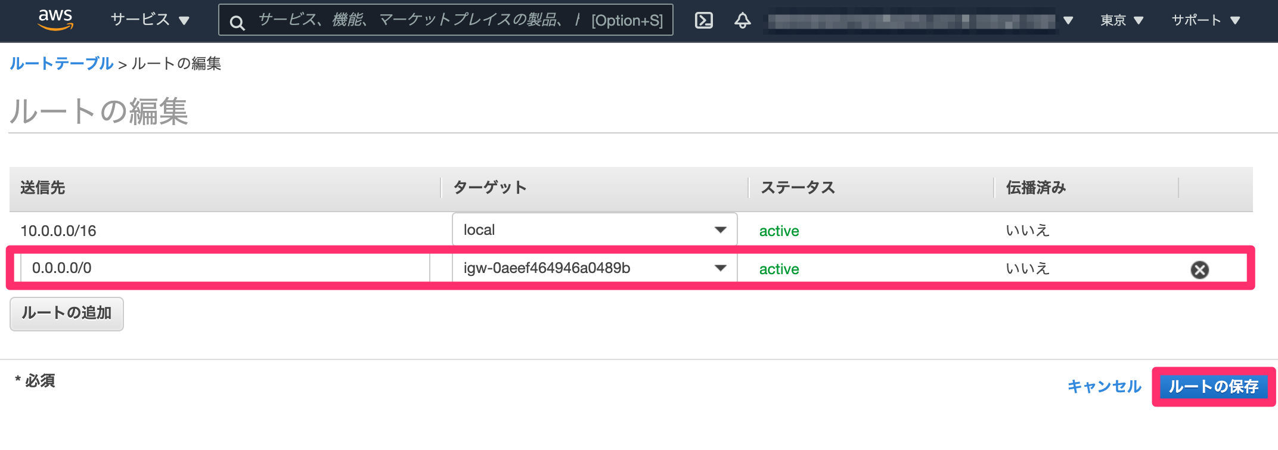Expand the blurred account name dropdown
The image size is (1278, 450).
coord(920,21)
